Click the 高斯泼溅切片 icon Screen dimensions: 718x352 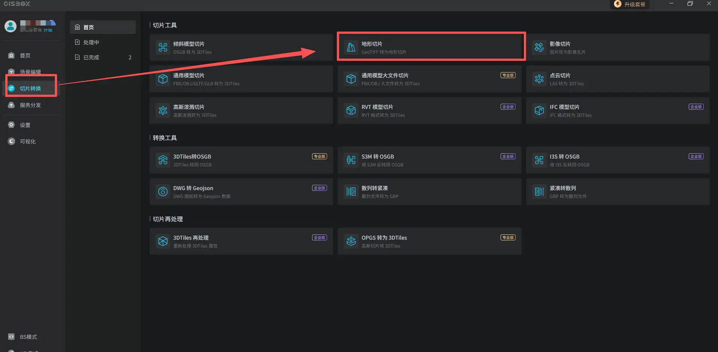point(163,110)
